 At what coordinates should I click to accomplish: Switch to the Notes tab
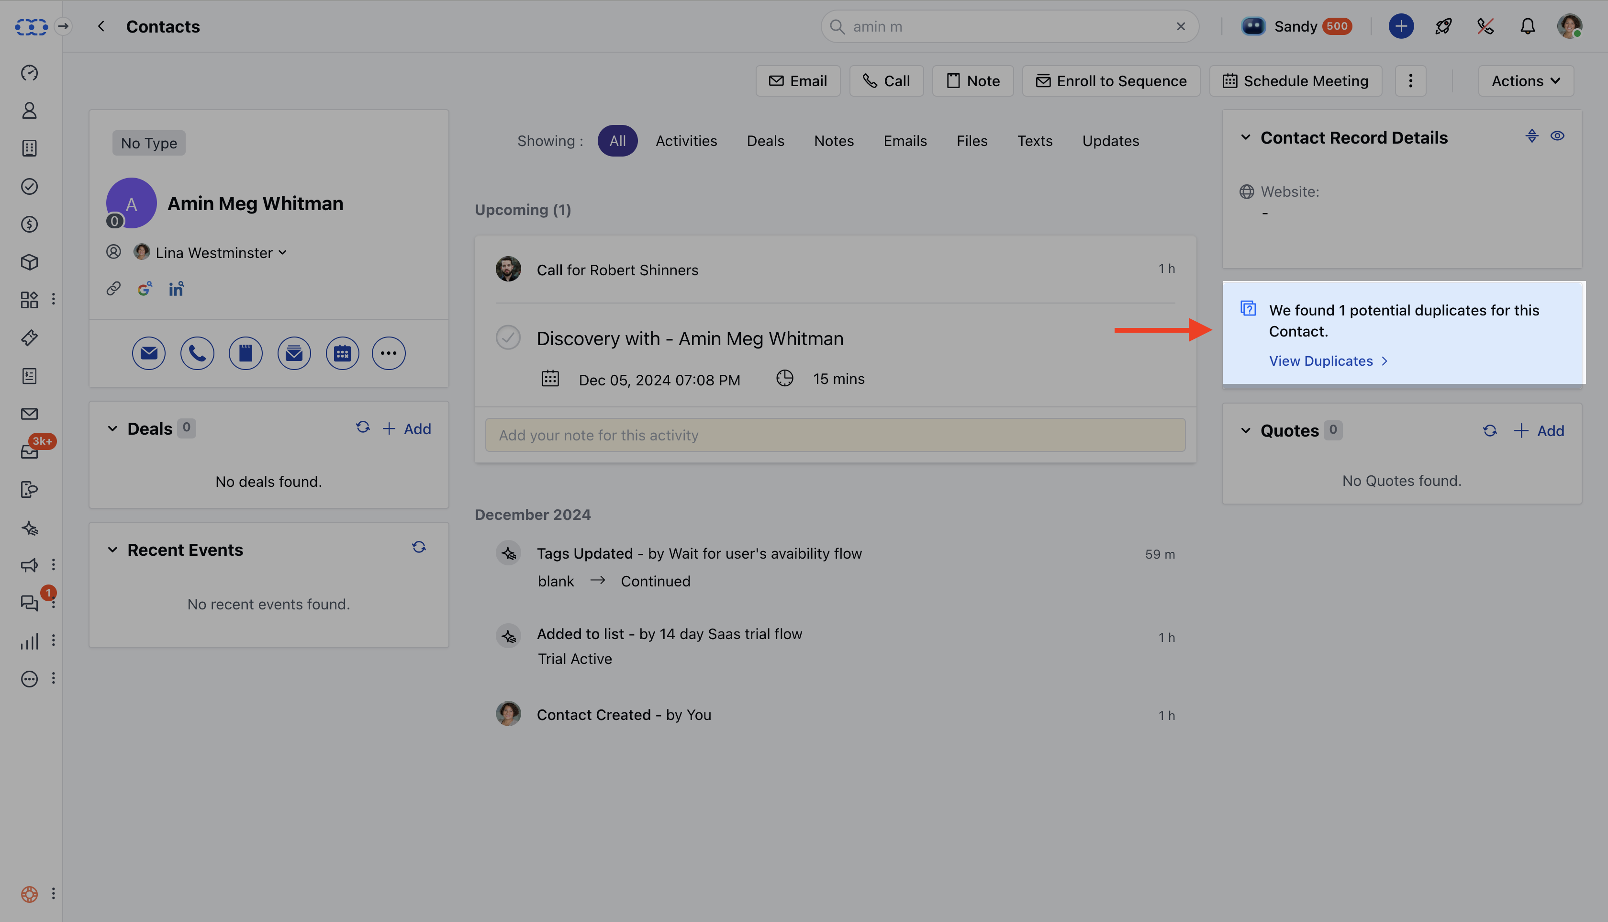click(x=833, y=141)
